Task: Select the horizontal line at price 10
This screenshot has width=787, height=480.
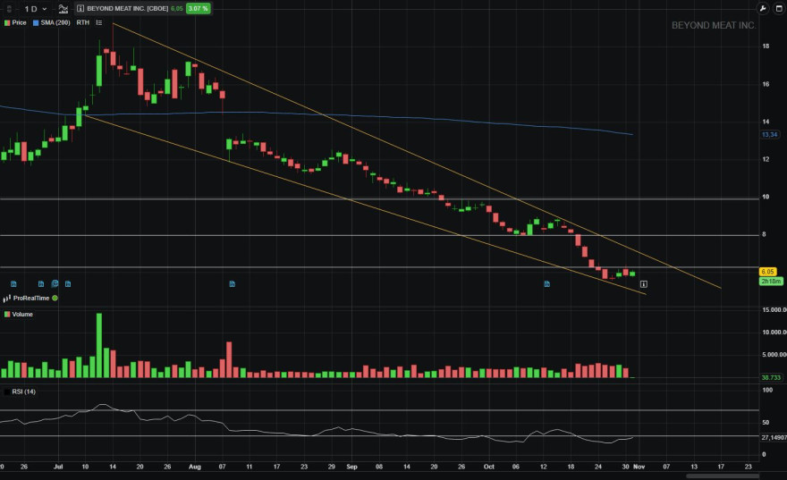Action: click(379, 199)
